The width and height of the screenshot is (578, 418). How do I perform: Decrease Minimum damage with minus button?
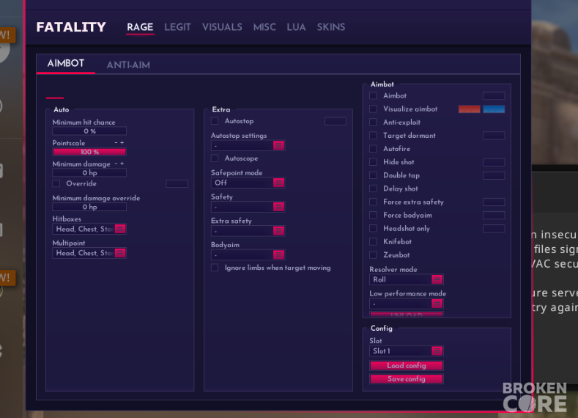(116, 164)
